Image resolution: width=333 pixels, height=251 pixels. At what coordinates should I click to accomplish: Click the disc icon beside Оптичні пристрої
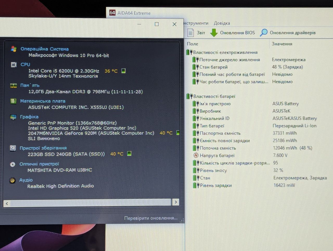pos(12,164)
